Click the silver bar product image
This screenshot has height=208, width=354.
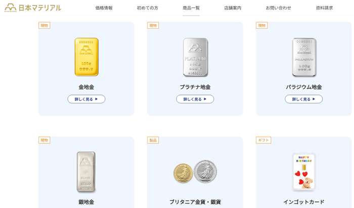pyautogui.click(x=86, y=172)
